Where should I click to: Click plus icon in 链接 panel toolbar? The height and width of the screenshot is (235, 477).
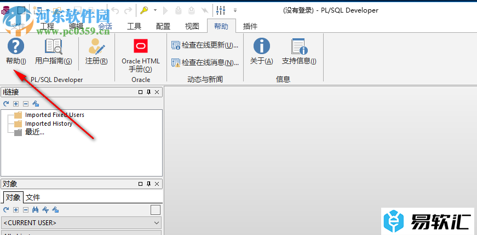(16, 104)
